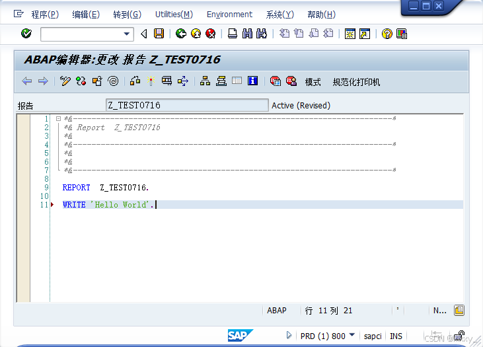Toggle the INS insert mode indicator

(396, 336)
